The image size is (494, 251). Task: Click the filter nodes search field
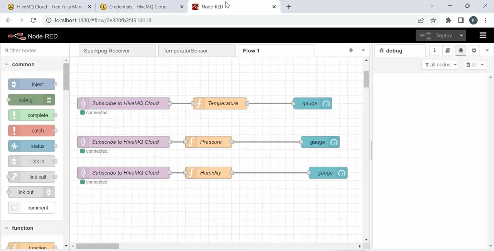click(35, 51)
